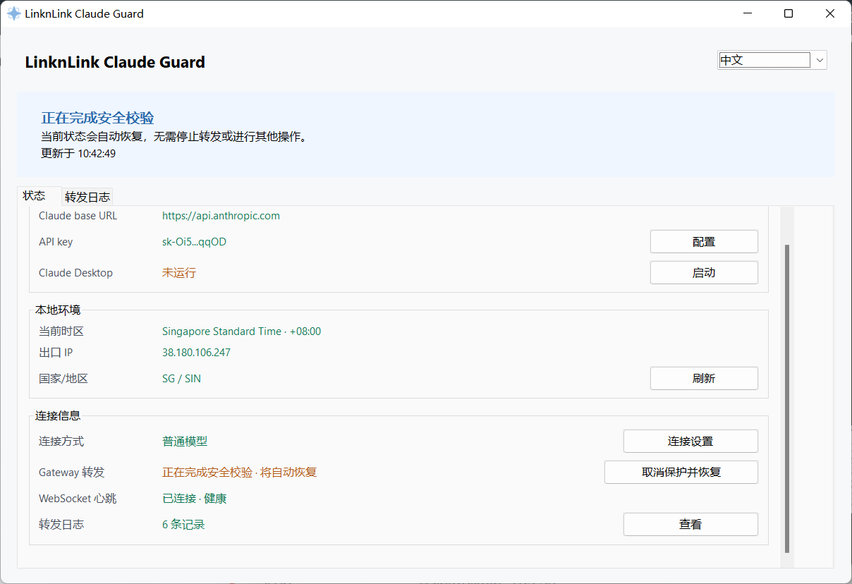
Task: Click the 更新于 10:42:49 timestamp
Action: (x=78, y=153)
